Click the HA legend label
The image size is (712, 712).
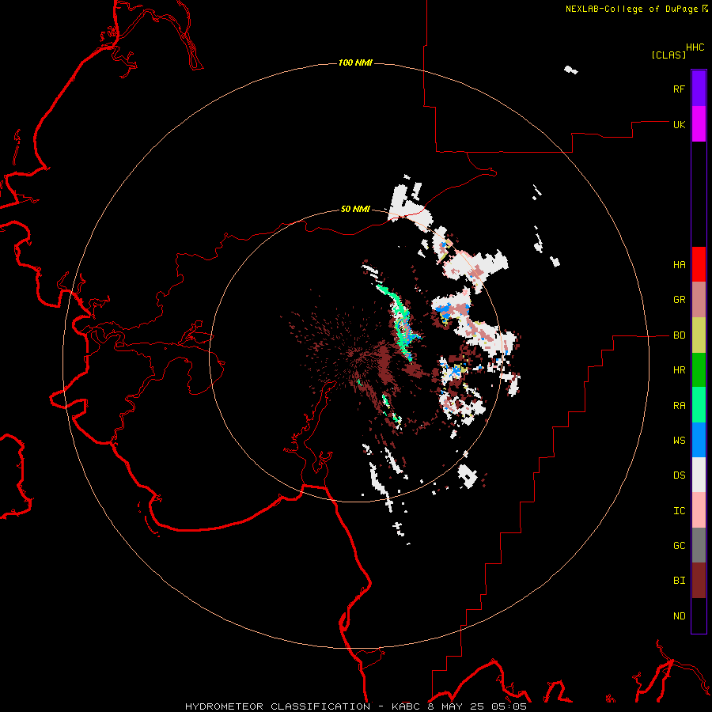679,265
